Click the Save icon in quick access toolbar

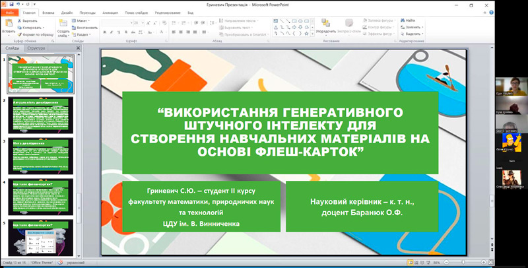13,3
